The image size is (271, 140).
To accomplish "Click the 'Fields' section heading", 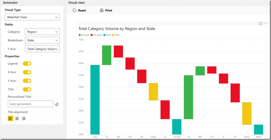I will click(x=9, y=25).
